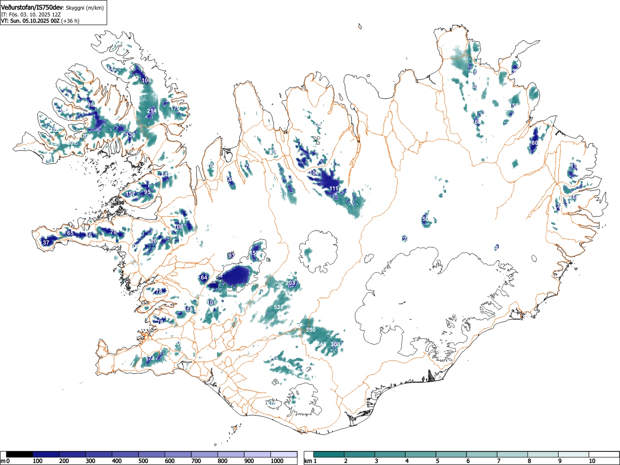Click the 93 value above the dark-blue lake
Image resolution: width=620 pixels, height=465 pixels.
coord(231,255)
